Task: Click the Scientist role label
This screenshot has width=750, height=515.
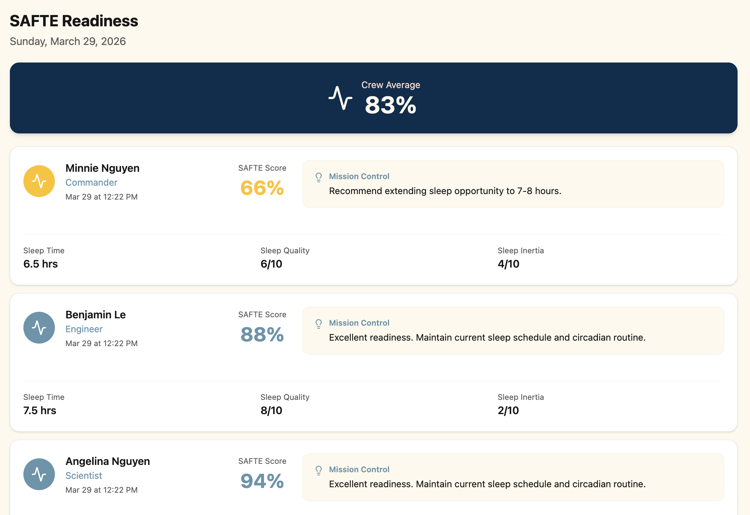Action: tap(84, 476)
